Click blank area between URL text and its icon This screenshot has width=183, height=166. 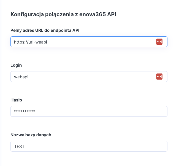(x=102, y=42)
